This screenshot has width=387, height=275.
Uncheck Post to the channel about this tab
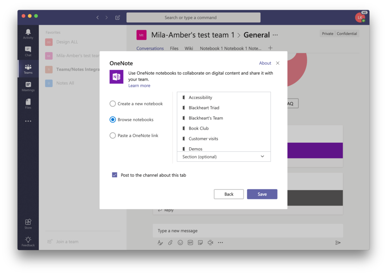pyautogui.click(x=115, y=175)
